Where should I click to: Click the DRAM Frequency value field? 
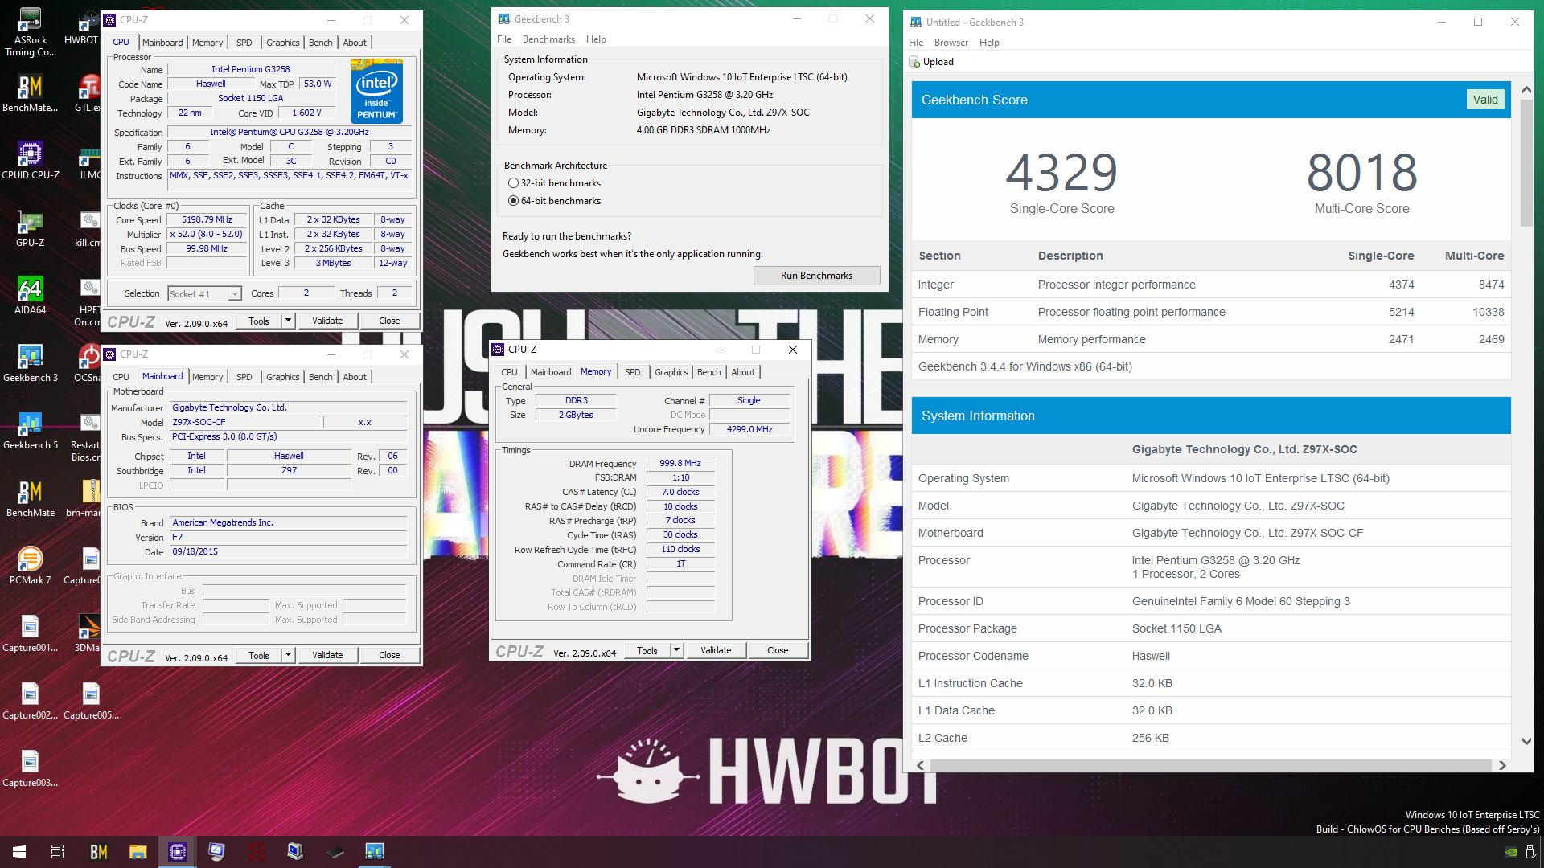(x=680, y=463)
